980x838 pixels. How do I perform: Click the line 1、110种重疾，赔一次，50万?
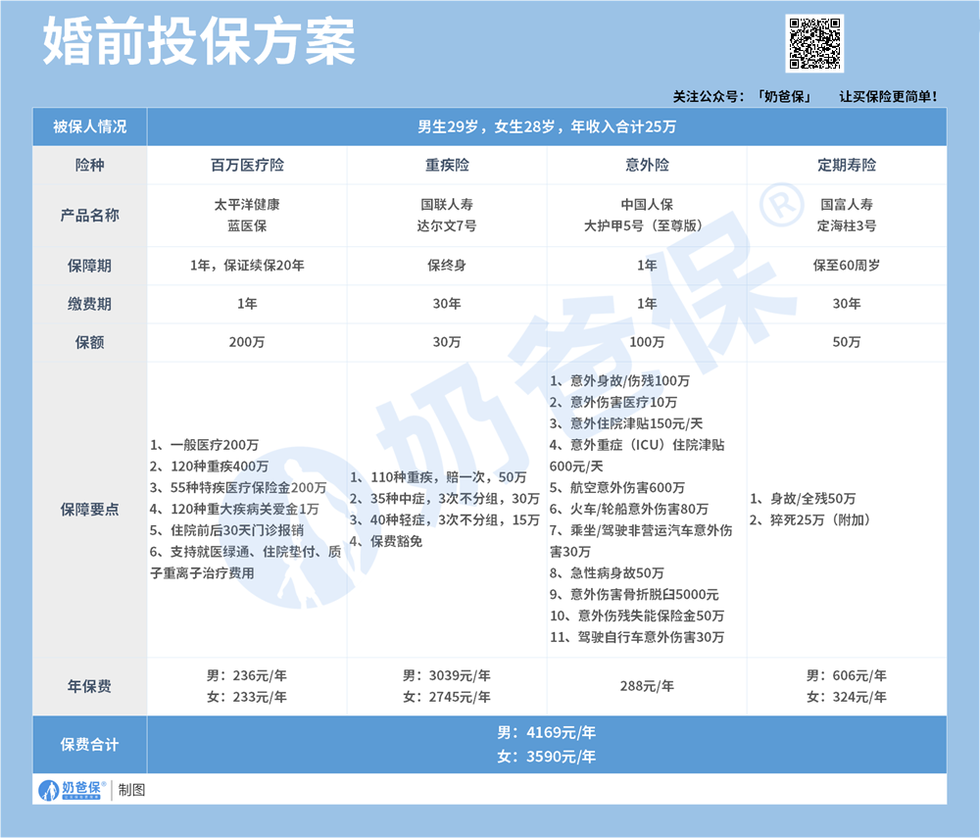(x=438, y=477)
